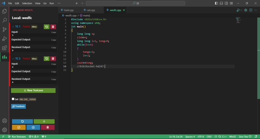Open the menu bar overflow ellipsis

click(x=59, y=3)
